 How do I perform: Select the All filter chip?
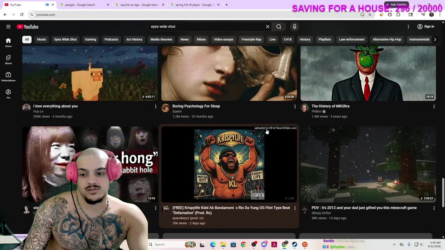pyautogui.click(x=27, y=39)
